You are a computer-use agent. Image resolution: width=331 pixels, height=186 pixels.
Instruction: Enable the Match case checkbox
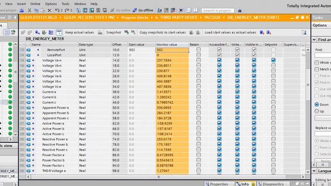coord(317,69)
